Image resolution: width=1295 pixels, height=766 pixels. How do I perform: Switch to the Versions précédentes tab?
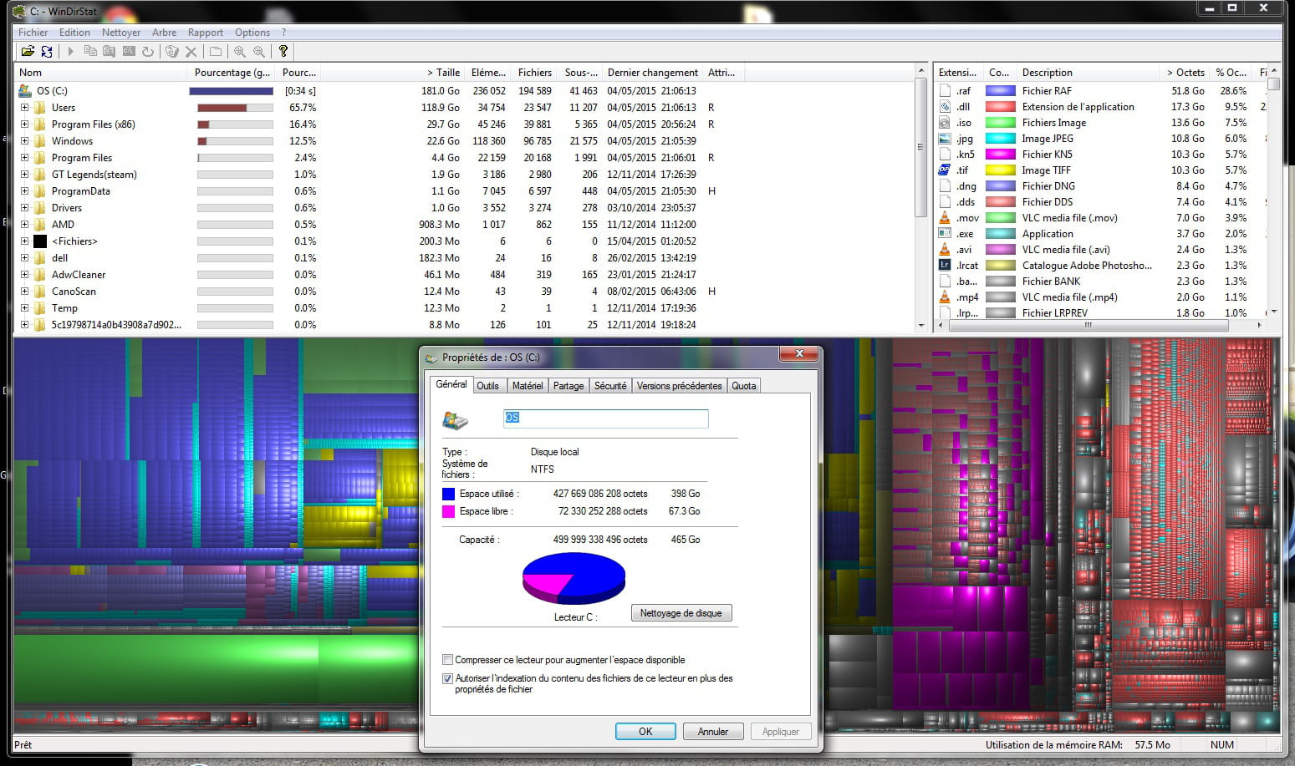point(679,386)
